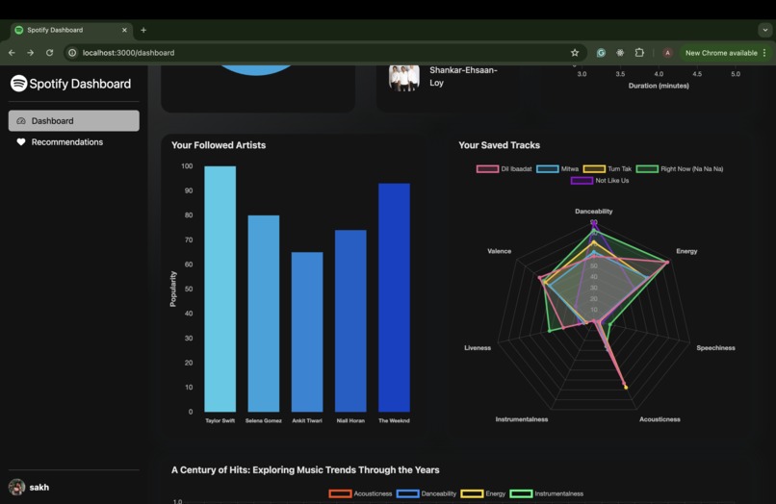Go back with the browser back arrow

pos(12,53)
